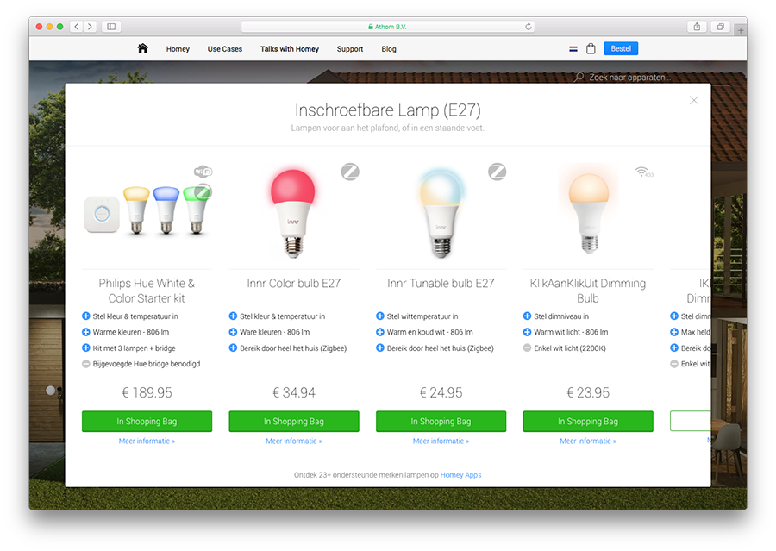Toggle the Safari sidebar button
Screen dimensions: 776x551
(111, 27)
